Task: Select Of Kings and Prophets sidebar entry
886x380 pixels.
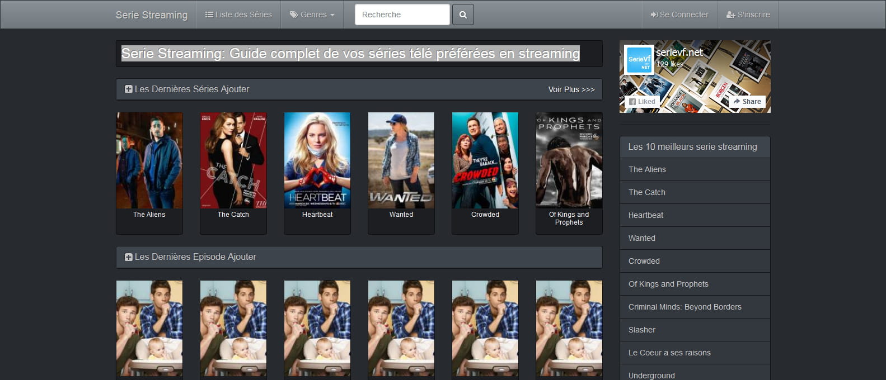Action: [x=695, y=284]
